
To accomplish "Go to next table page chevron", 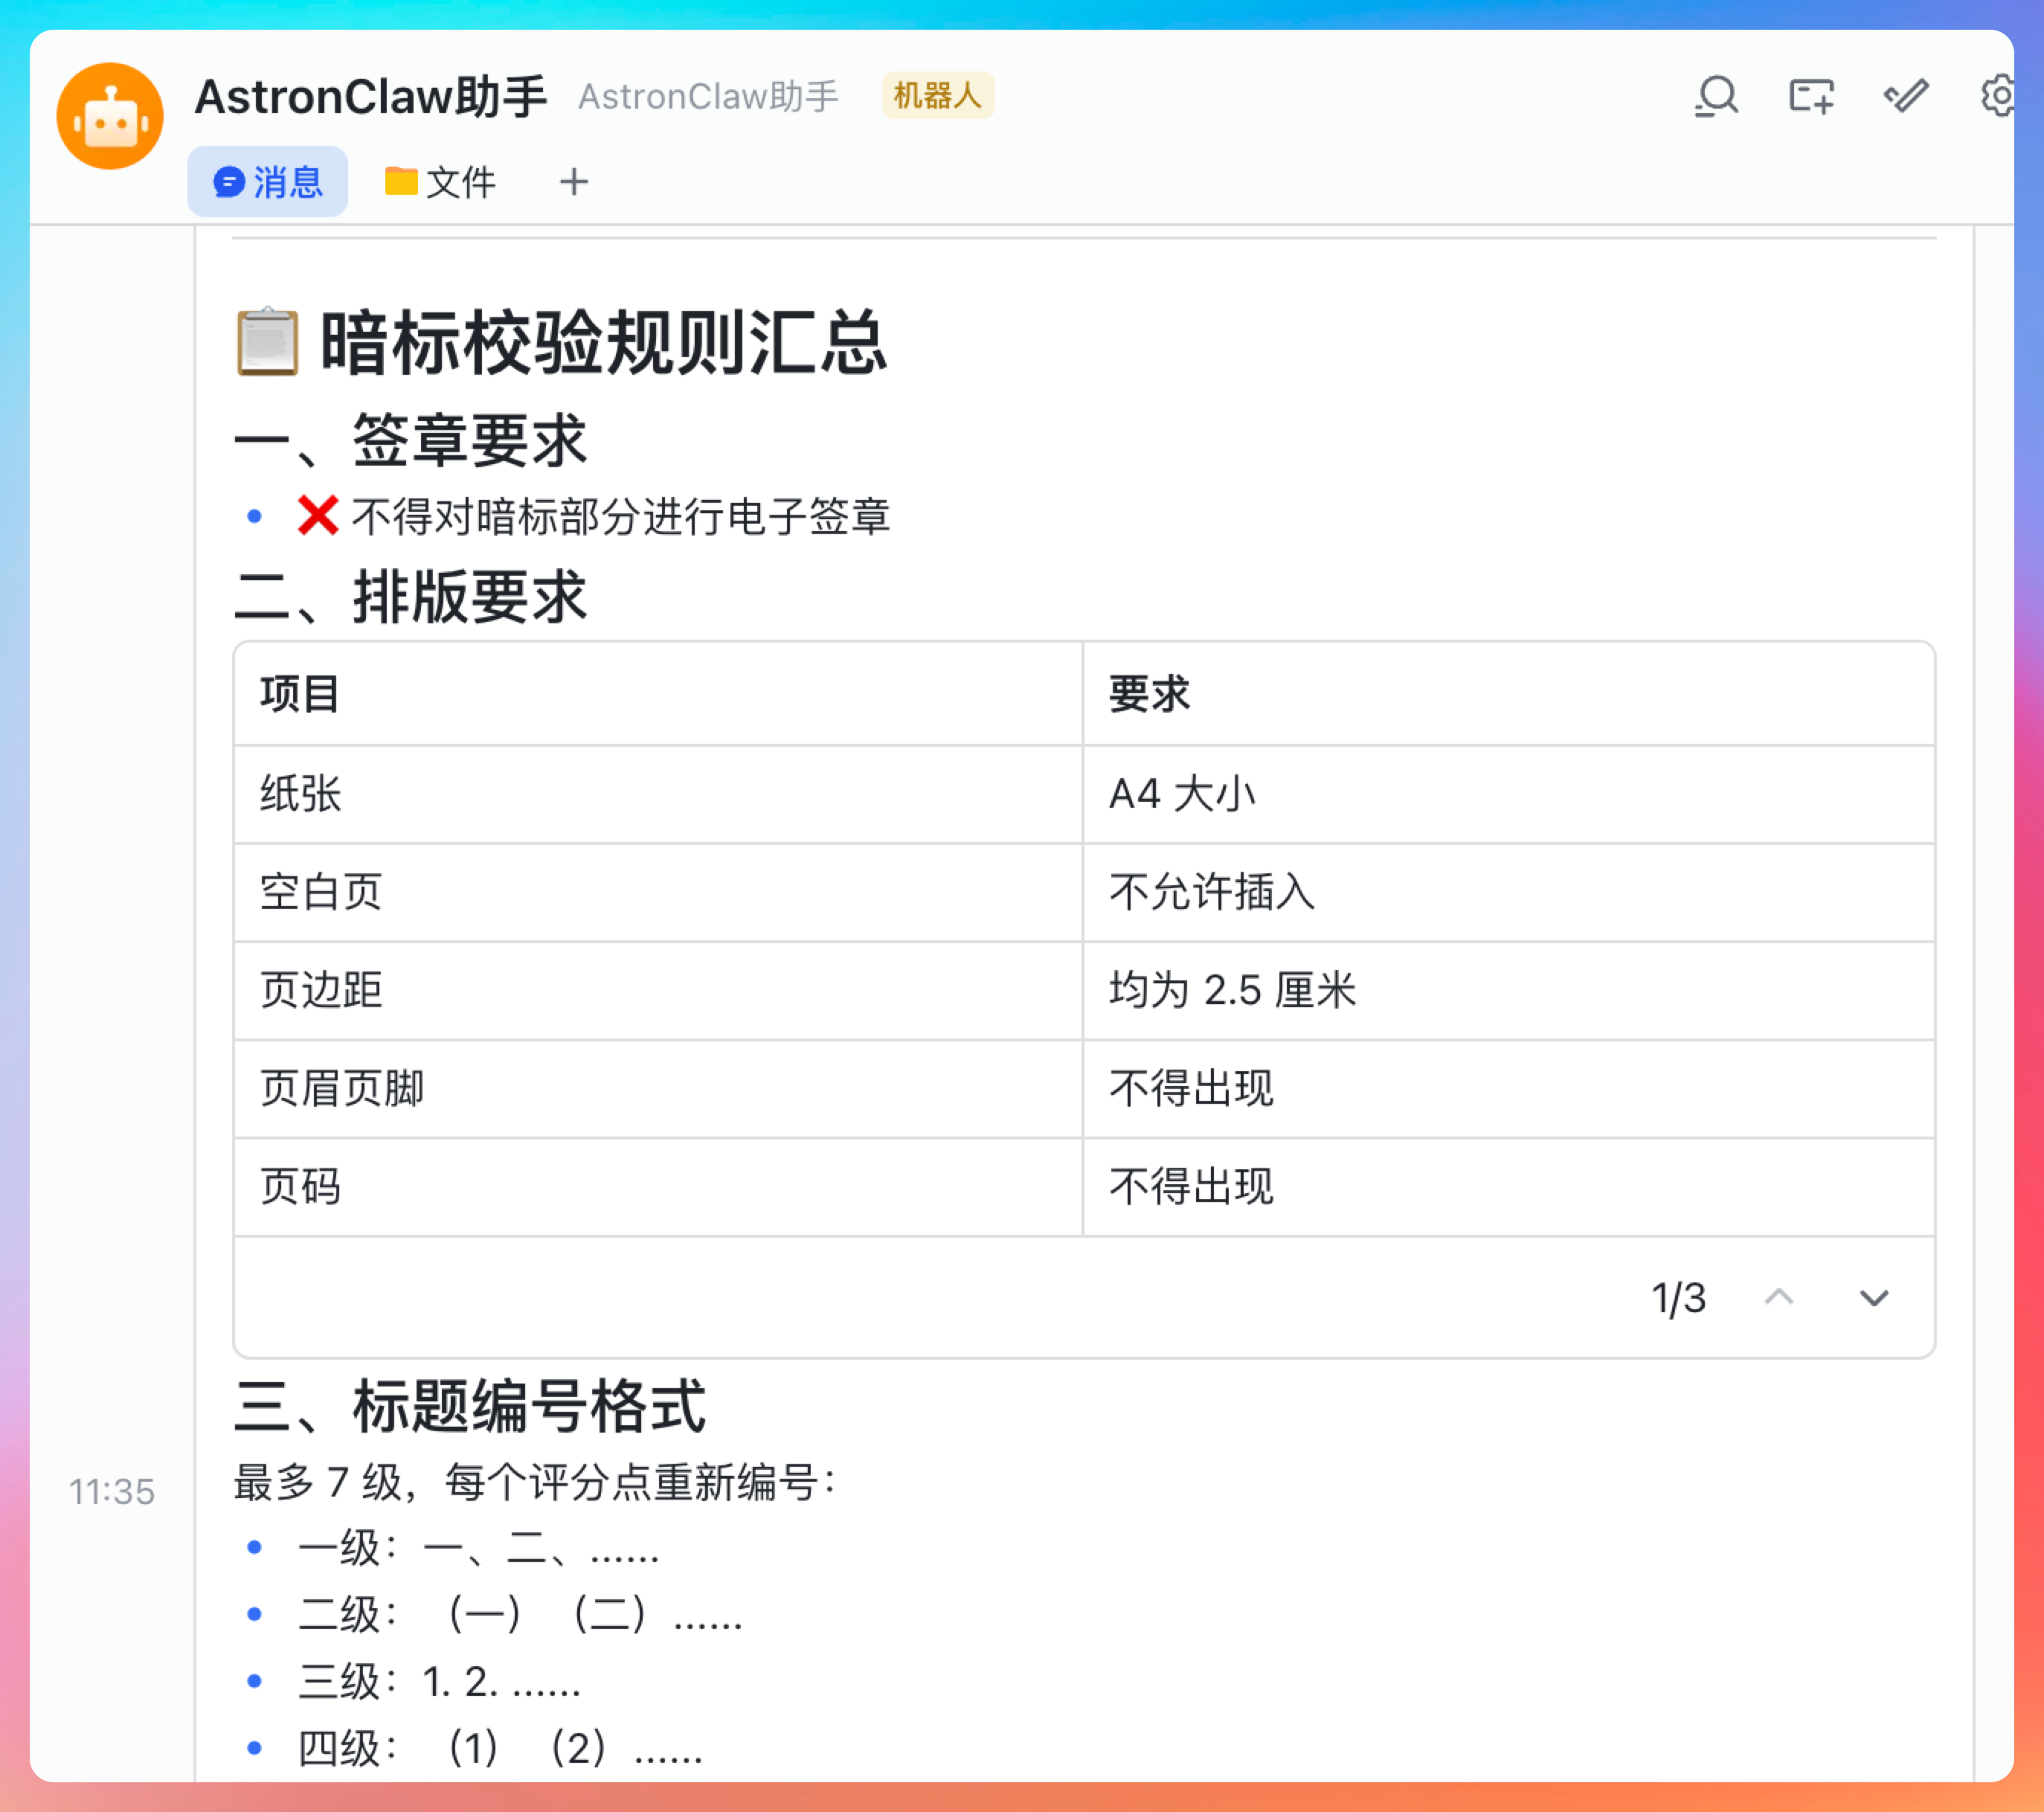I will pyautogui.click(x=1873, y=1298).
